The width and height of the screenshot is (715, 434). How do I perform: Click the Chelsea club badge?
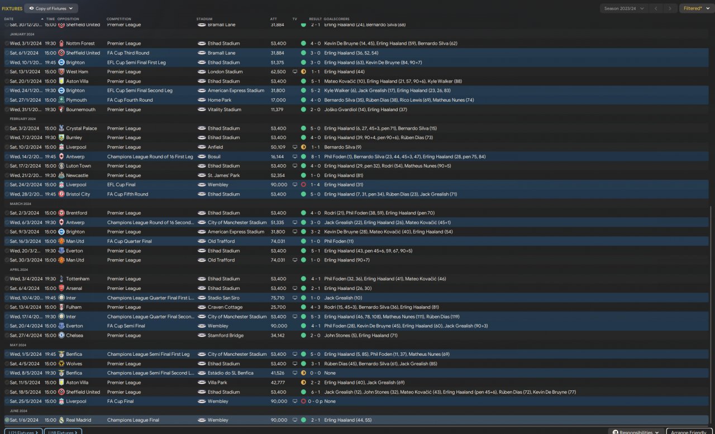[61, 336]
